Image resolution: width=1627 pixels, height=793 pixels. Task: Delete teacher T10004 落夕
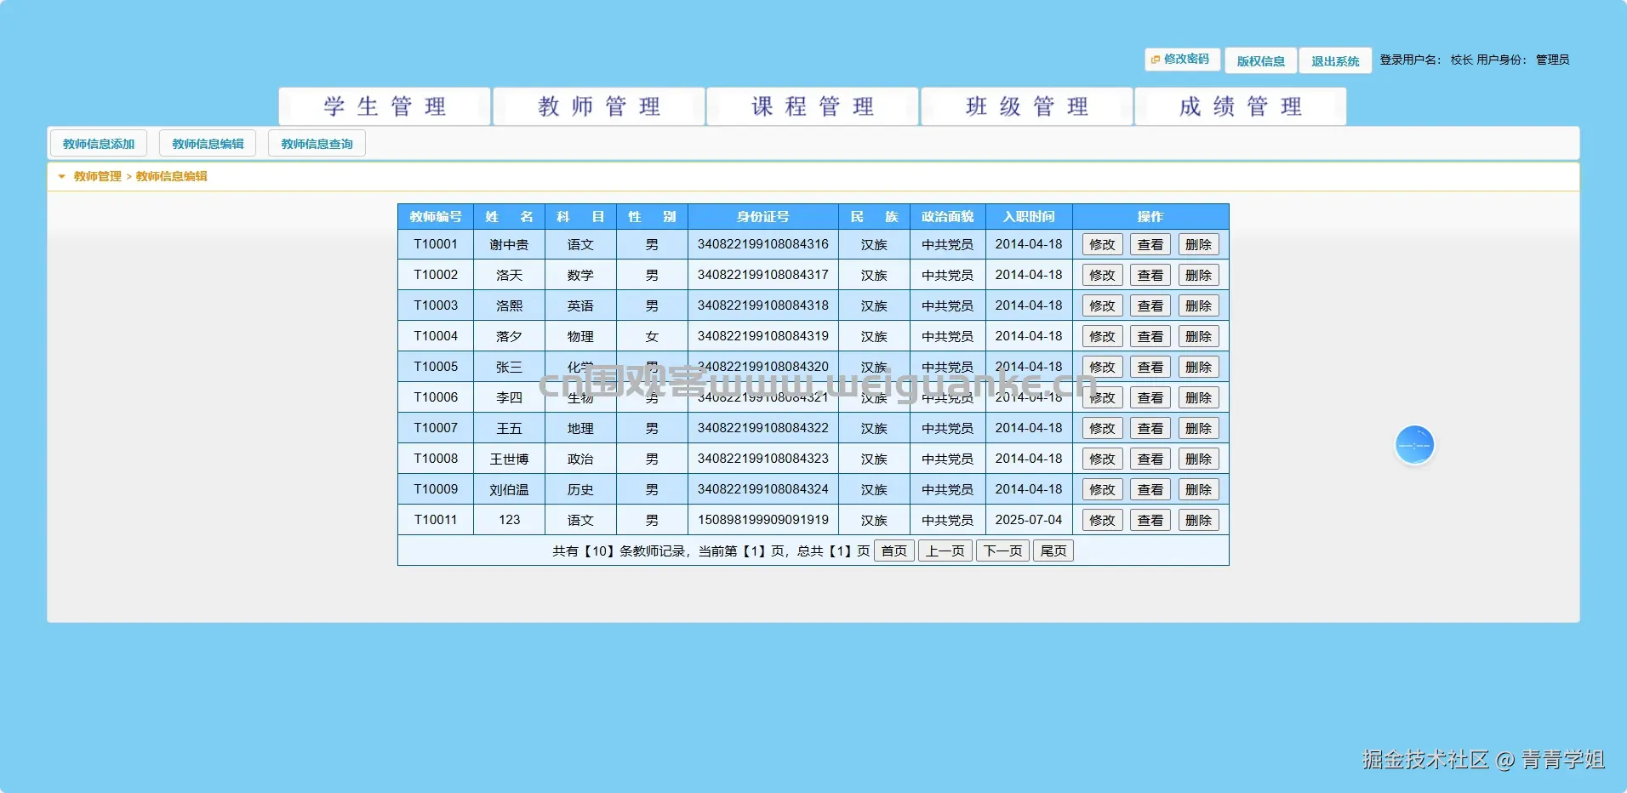pyautogui.click(x=1198, y=337)
